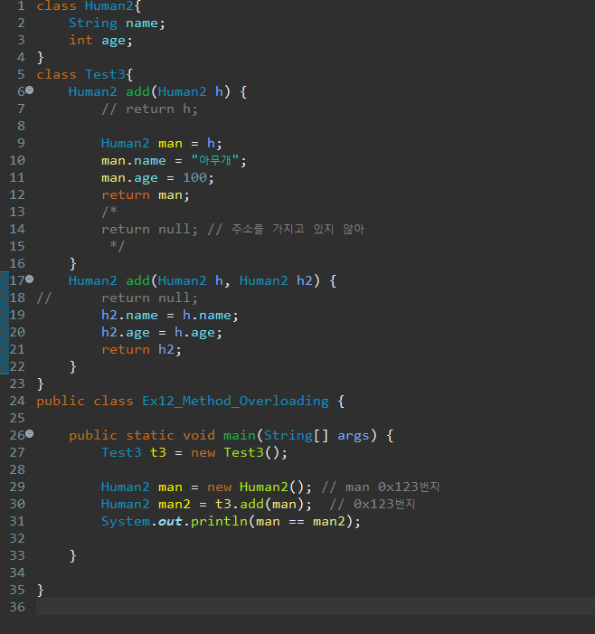
Task: Click 'main' method name on line 26
Action: click(x=240, y=435)
